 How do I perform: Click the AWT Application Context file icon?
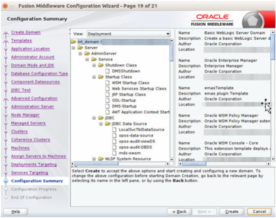click(x=107, y=112)
